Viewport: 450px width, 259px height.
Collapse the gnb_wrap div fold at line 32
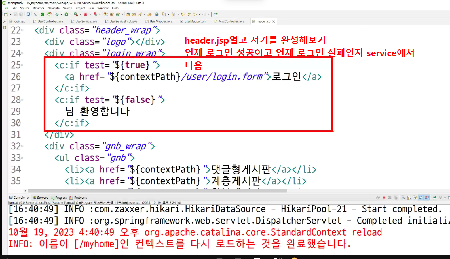click(22, 146)
